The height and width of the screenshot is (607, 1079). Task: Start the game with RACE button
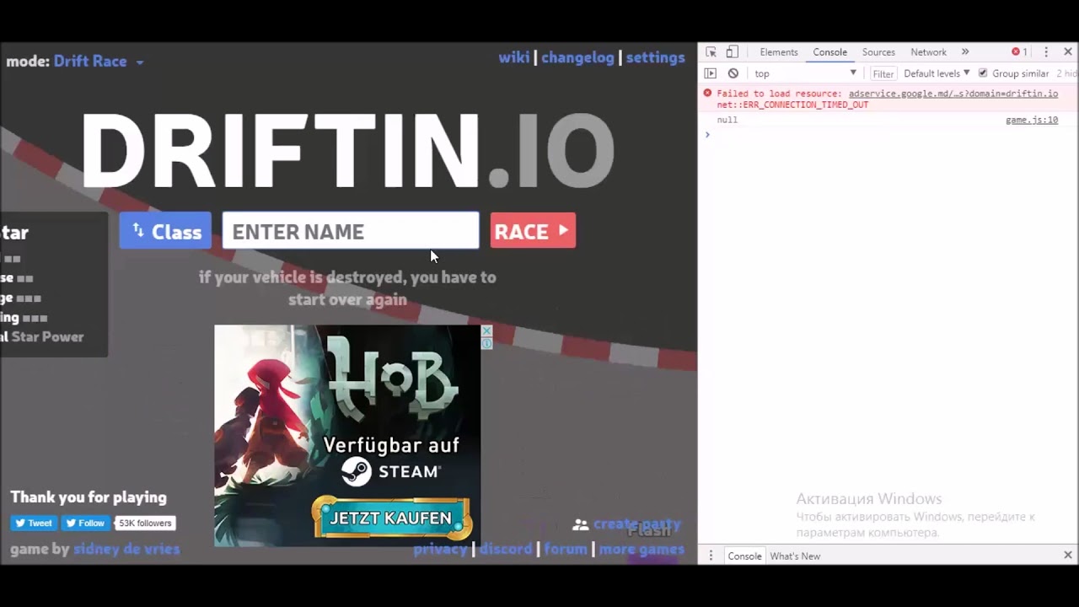coord(533,231)
